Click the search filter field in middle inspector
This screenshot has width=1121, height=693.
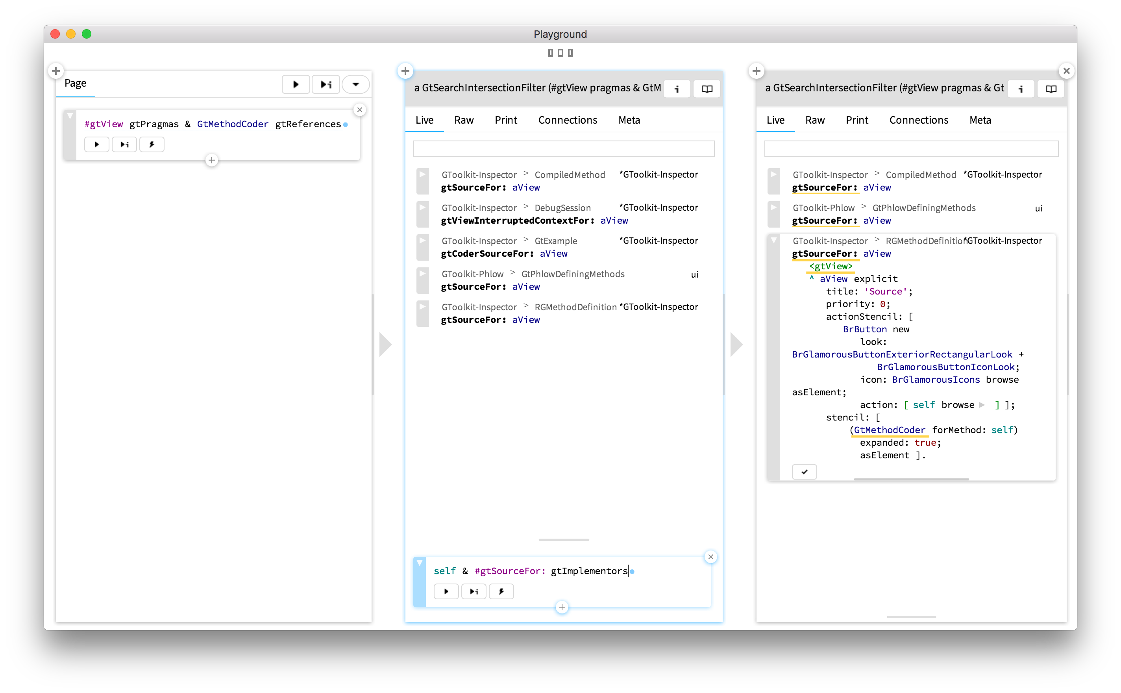(x=564, y=148)
